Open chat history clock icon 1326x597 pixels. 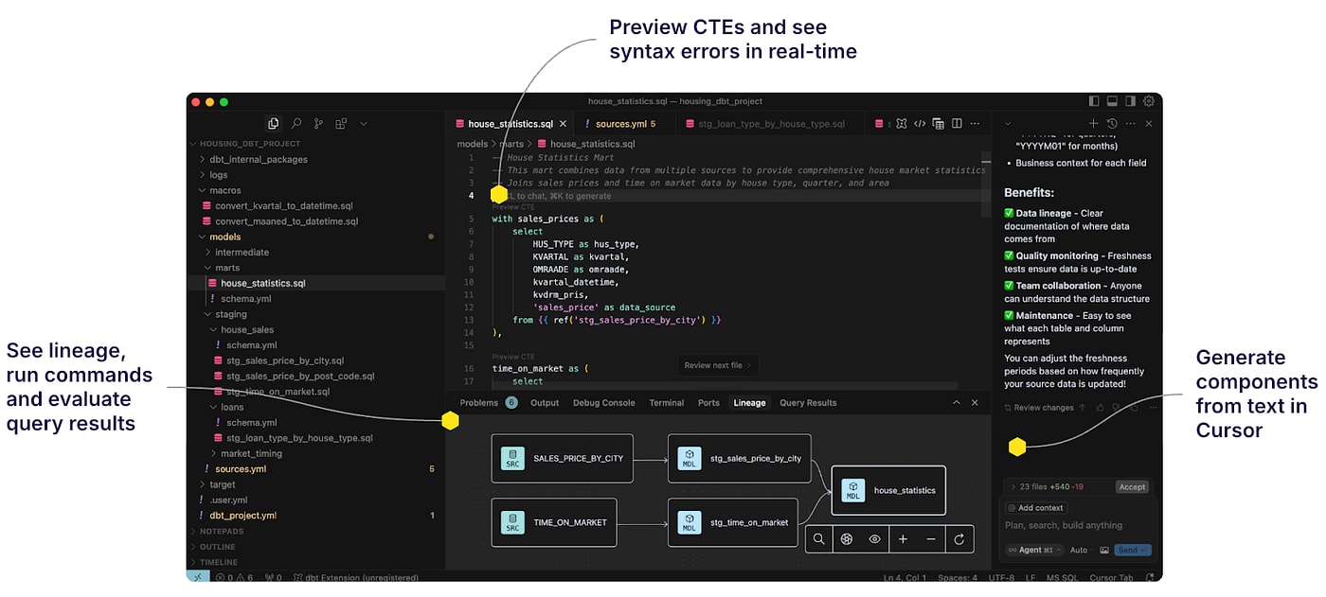pos(1112,124)
